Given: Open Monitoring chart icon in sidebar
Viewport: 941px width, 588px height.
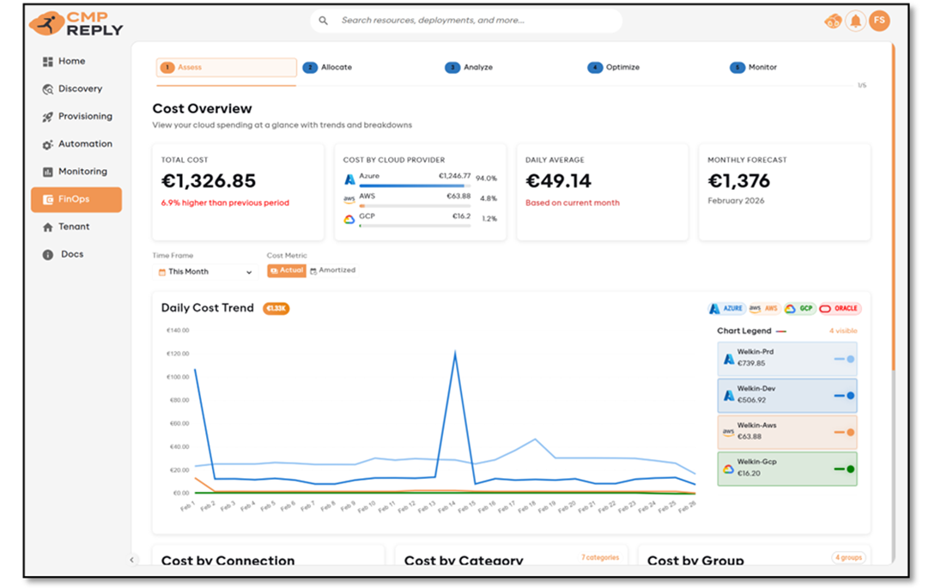Looking at the screenshot, I should (48, 172).
